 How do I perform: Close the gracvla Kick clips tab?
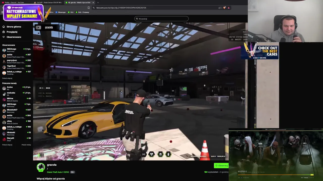tap(93, 3)
